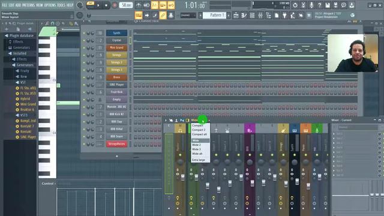Screen dimensions: 384x216
Task: Select SINE Player plugin in browser
Action: tap(26, 137)
